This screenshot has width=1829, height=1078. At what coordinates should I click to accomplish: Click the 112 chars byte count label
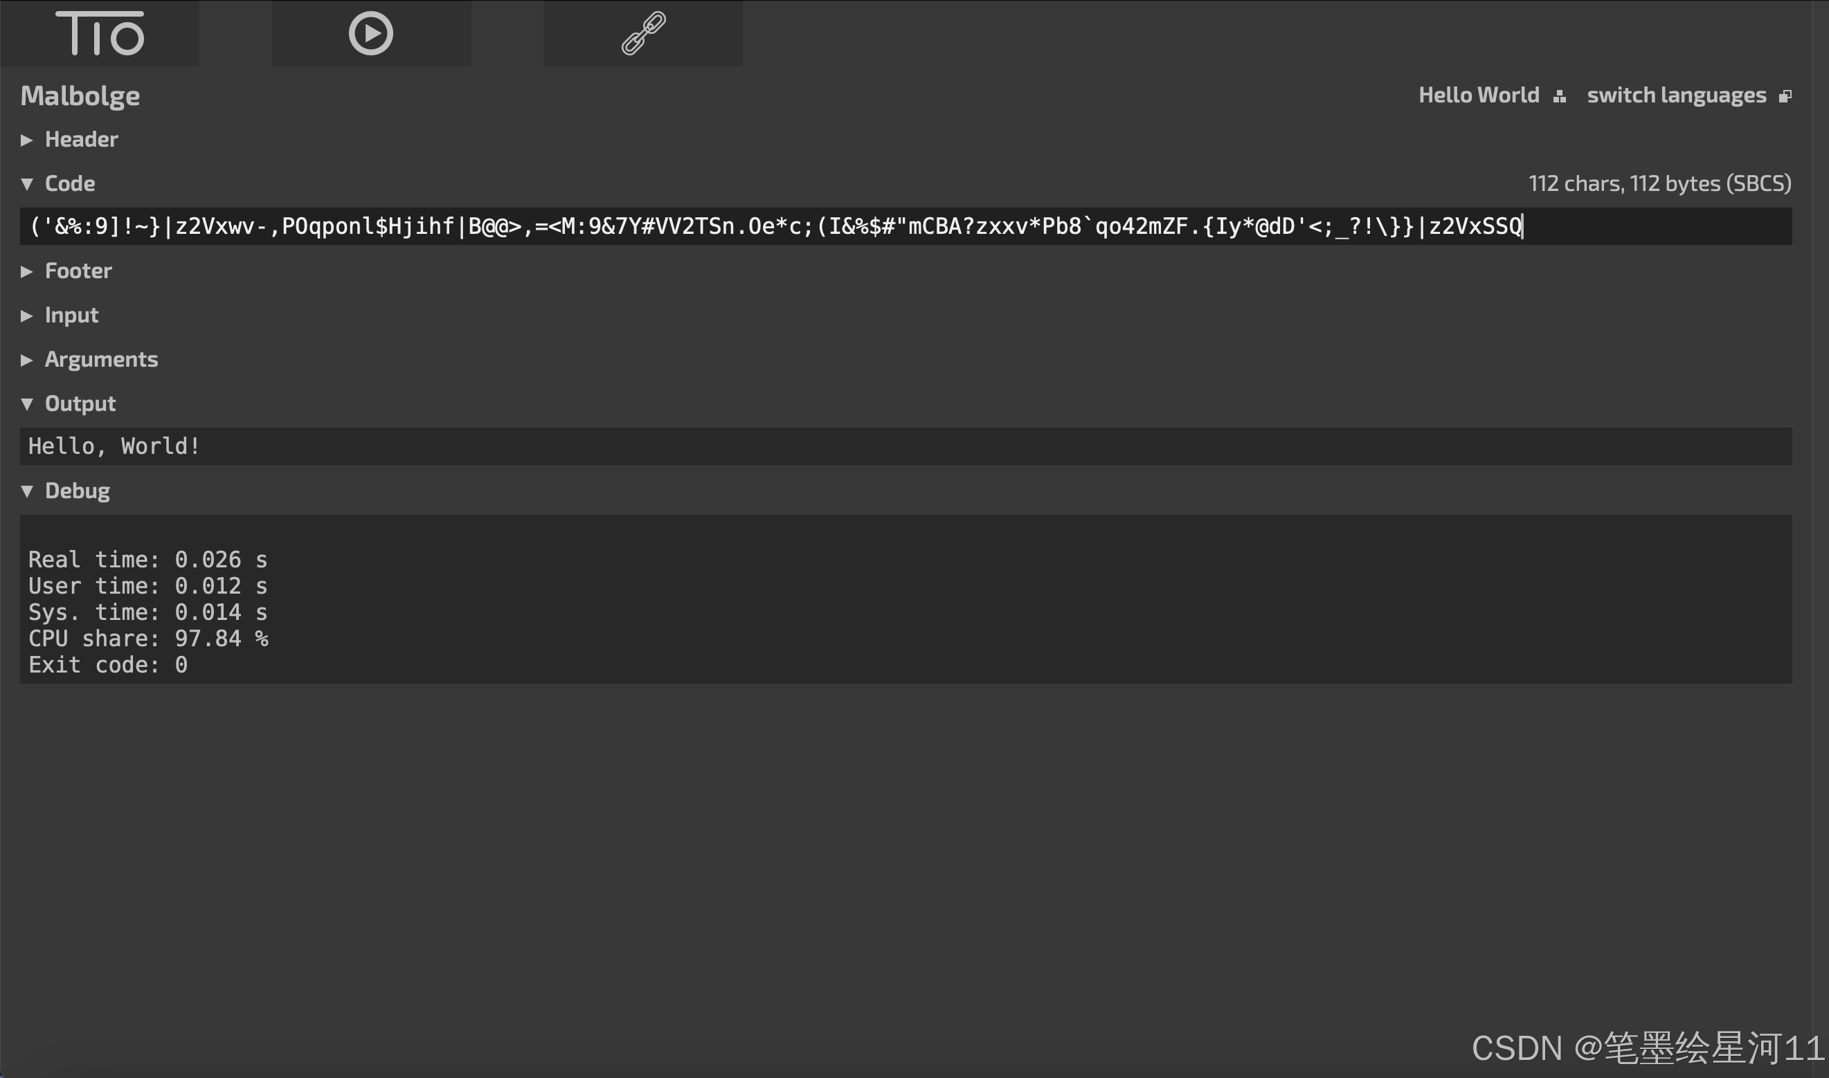1659,184
